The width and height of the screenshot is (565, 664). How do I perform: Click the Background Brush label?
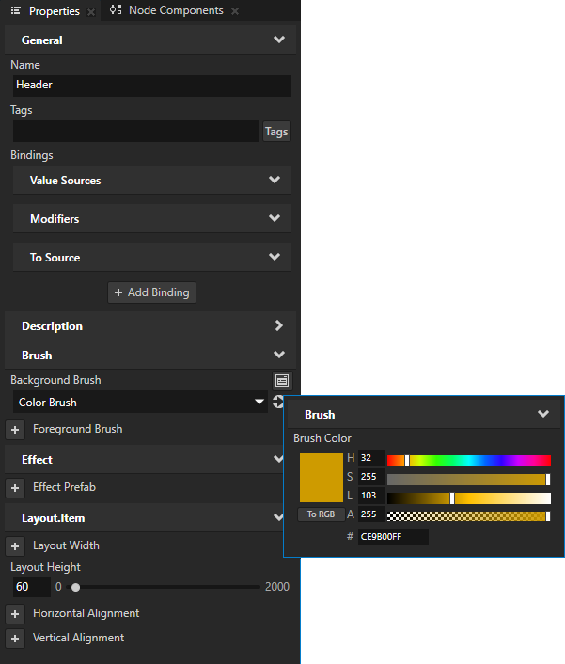pyautogui.click(x=55, y=380)
